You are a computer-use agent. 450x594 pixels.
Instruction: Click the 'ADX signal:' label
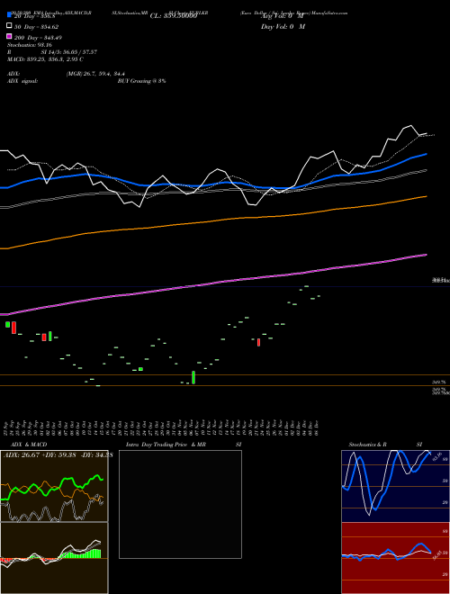point(22,81)
